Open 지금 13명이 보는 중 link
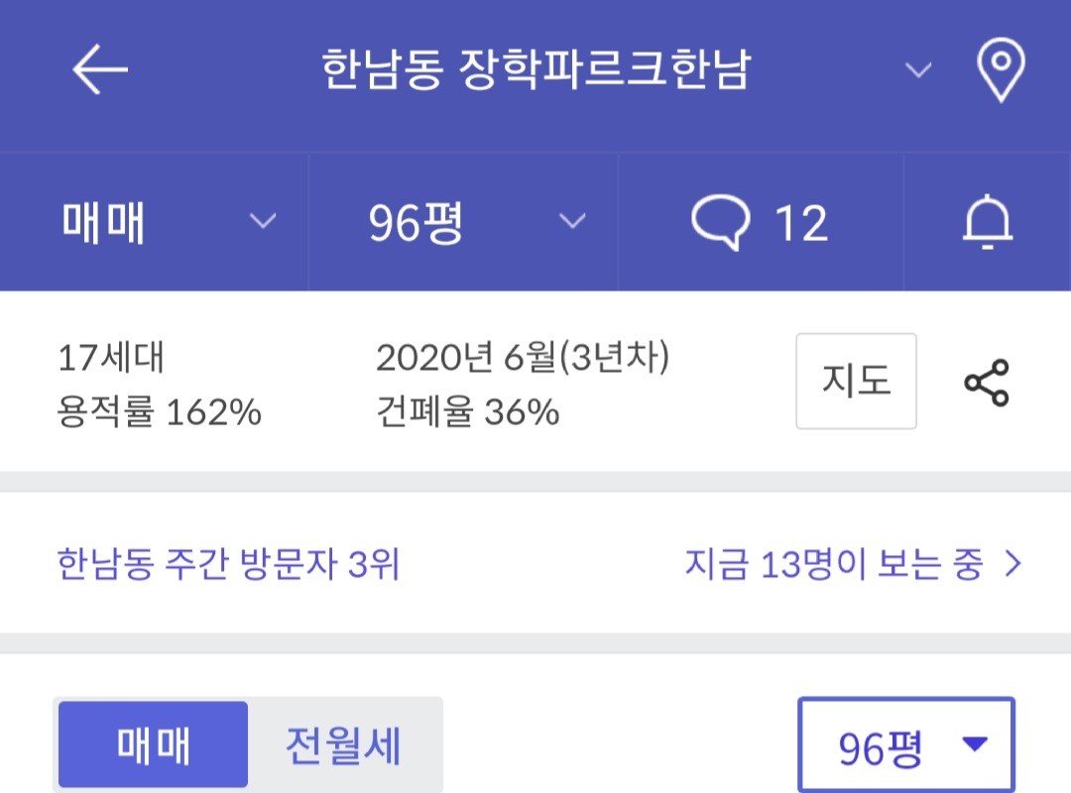The image size is (1071, 793). (833, 565)
